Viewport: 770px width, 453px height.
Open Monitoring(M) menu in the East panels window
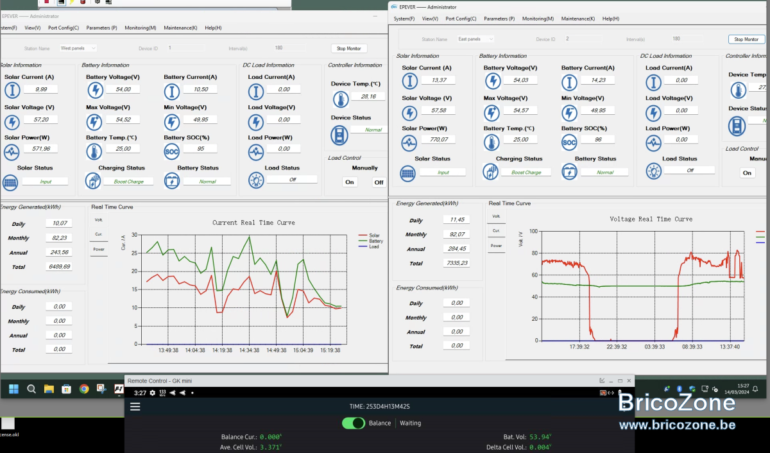[538, 19]
